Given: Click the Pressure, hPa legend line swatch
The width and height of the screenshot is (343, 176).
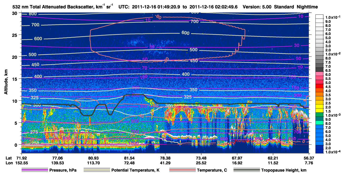Looking at the screenshot, I should click(35, 170).
